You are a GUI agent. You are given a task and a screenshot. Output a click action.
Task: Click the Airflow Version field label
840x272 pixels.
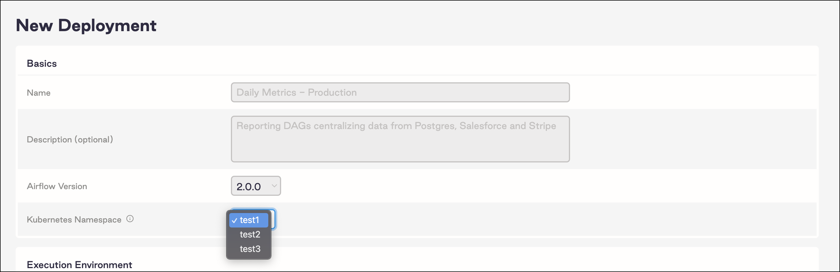tap(57, 186)
